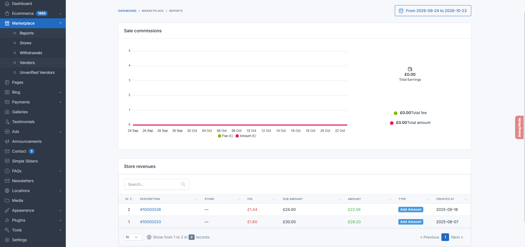Click the search magnifier icon

coord(183,184)
